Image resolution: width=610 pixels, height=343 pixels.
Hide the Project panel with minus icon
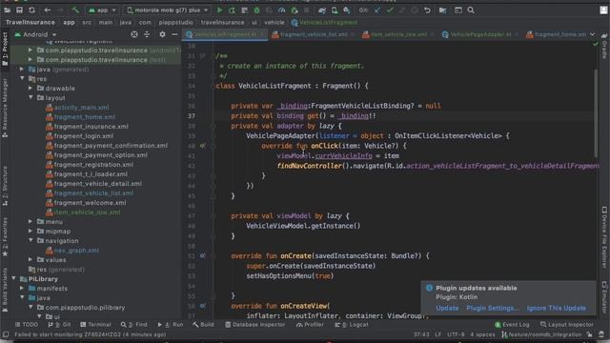coord(174,34)
